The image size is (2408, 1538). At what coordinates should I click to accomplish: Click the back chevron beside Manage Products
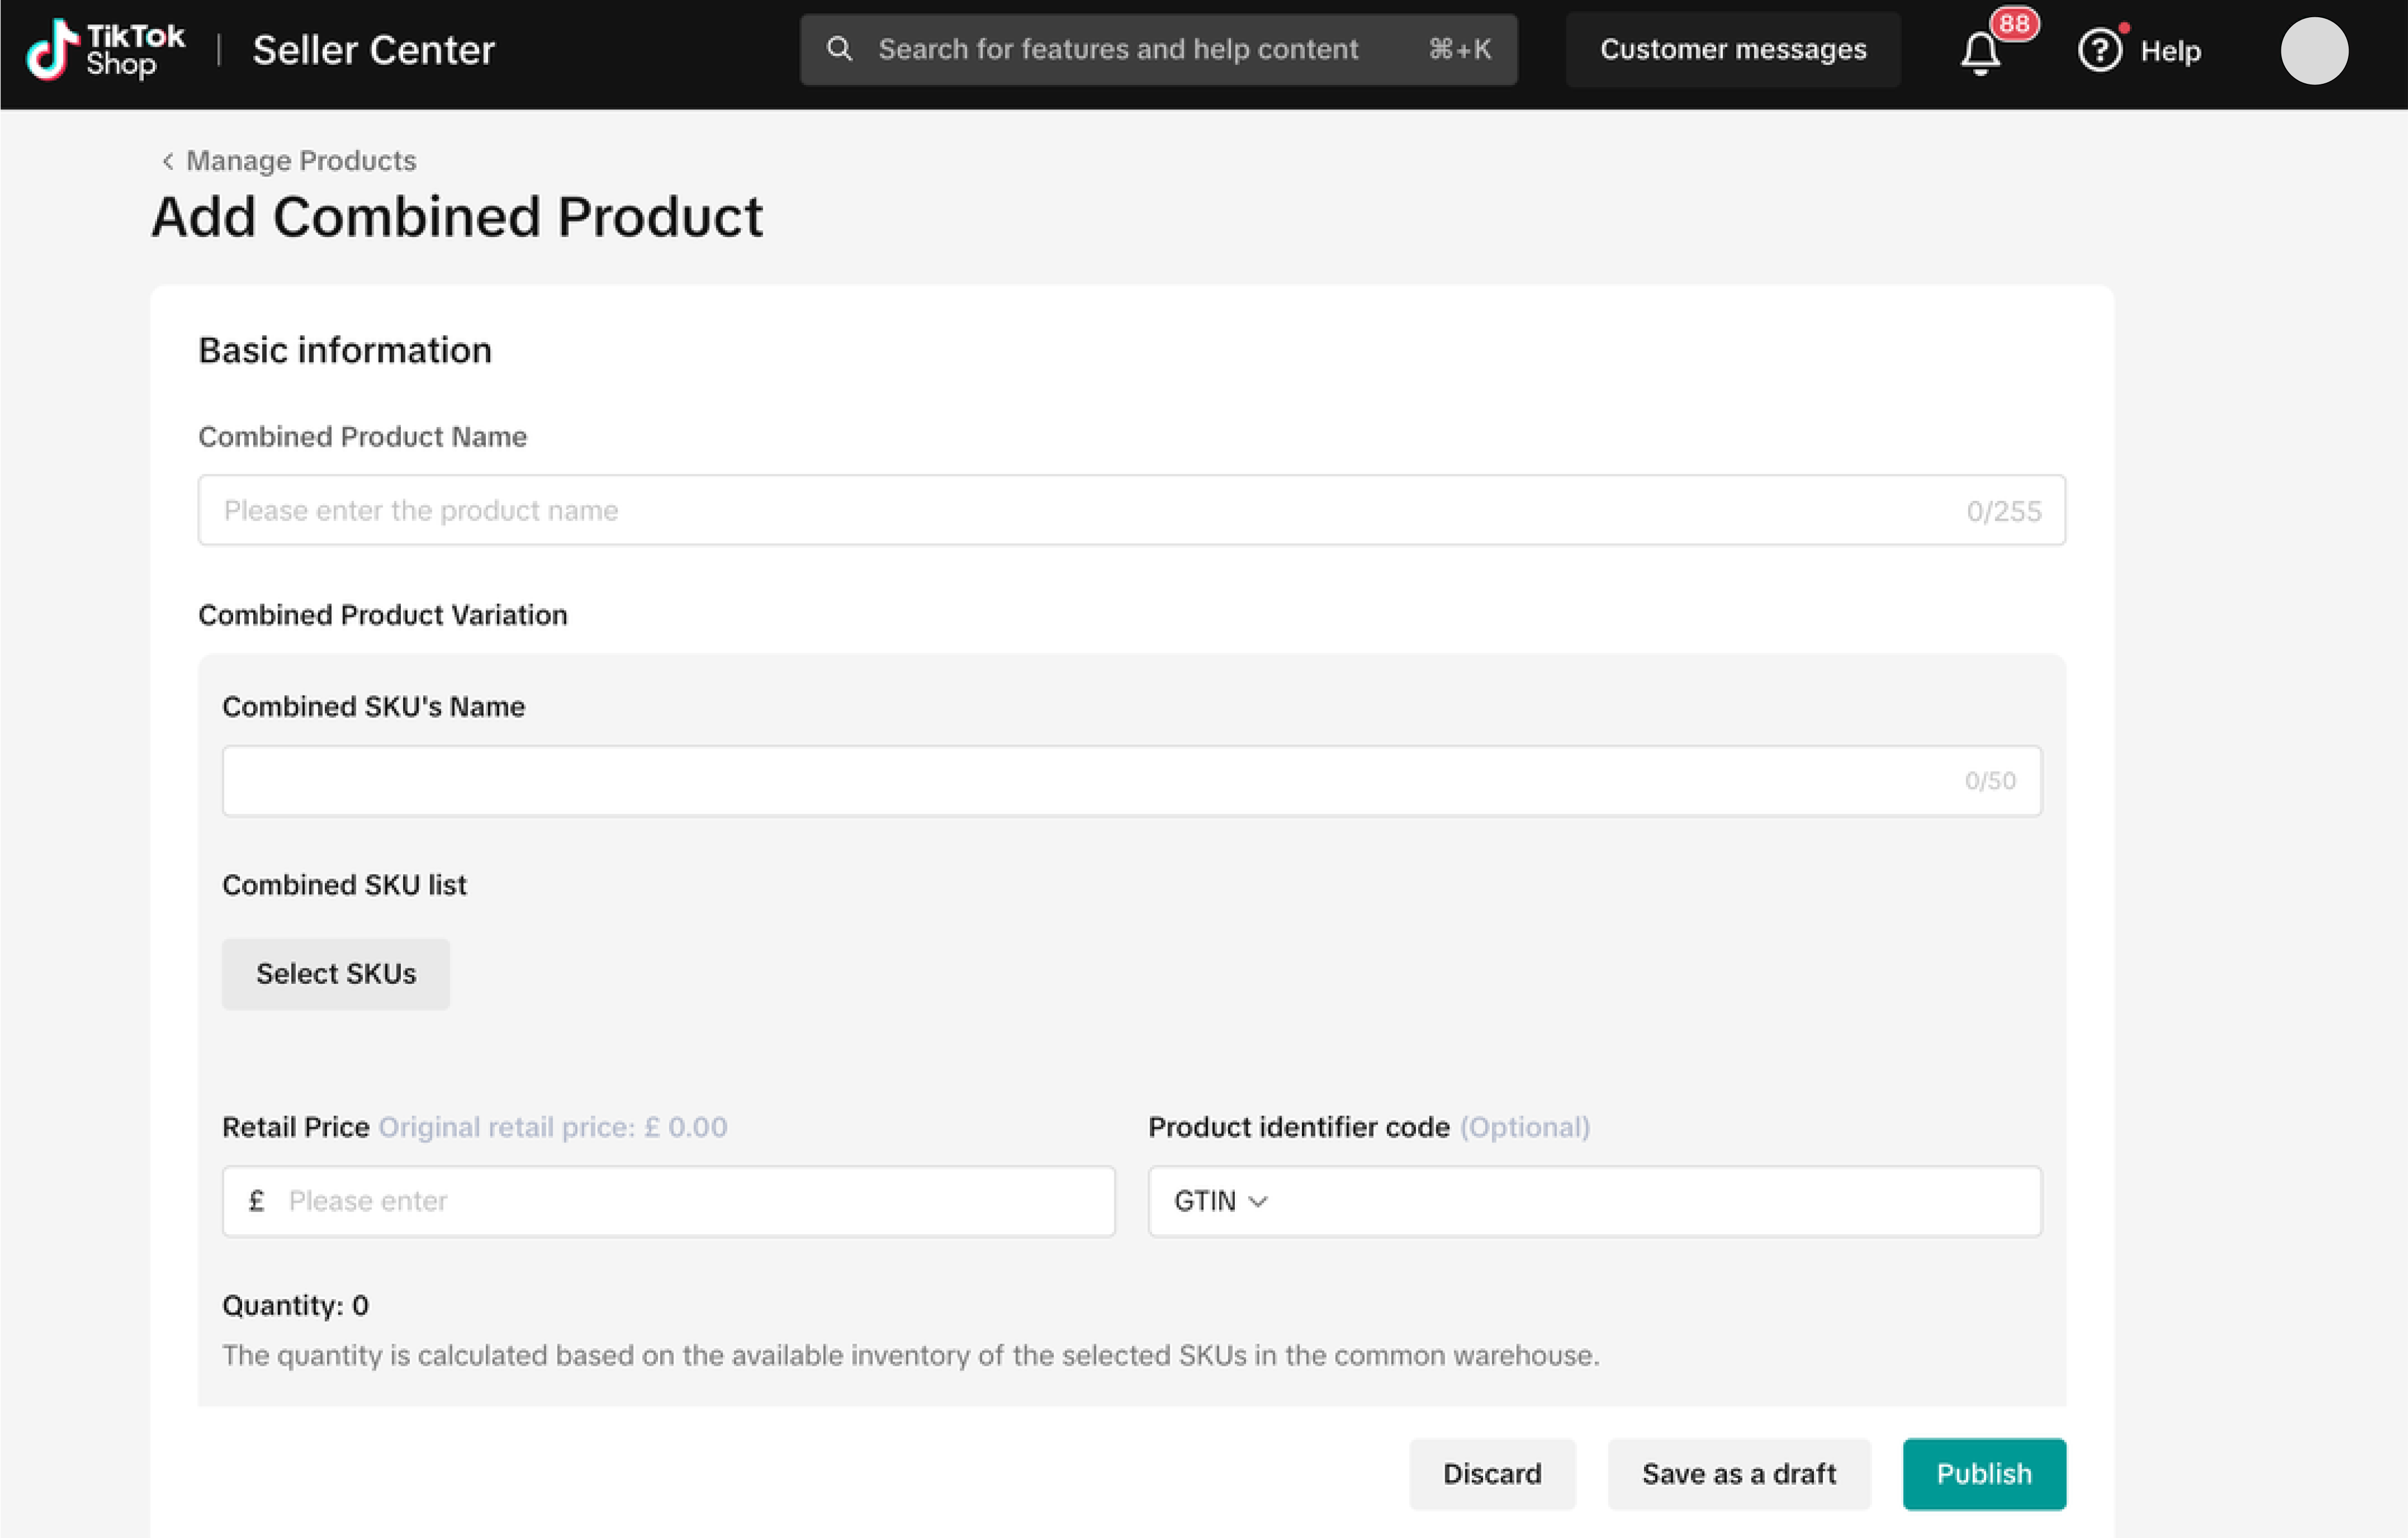[168, 161]
